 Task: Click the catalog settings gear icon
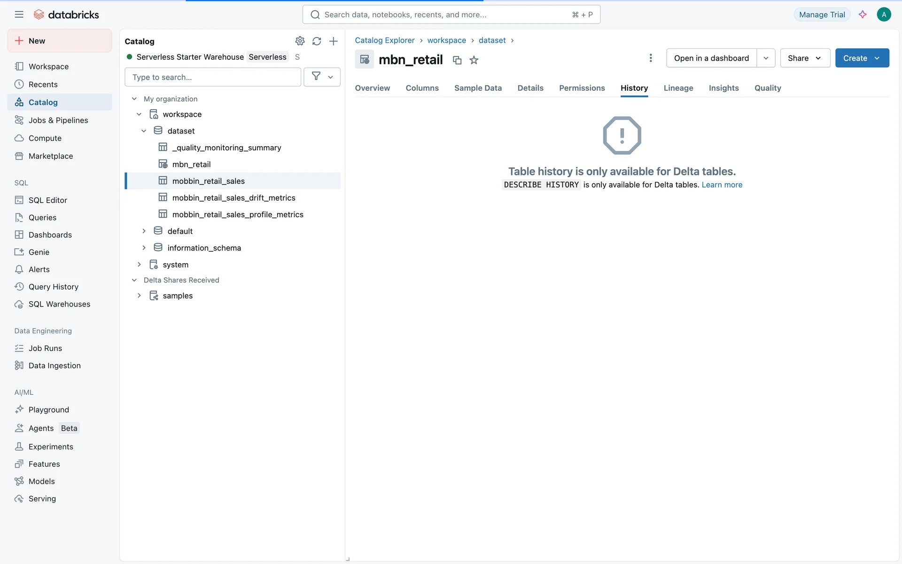[300, 41]
